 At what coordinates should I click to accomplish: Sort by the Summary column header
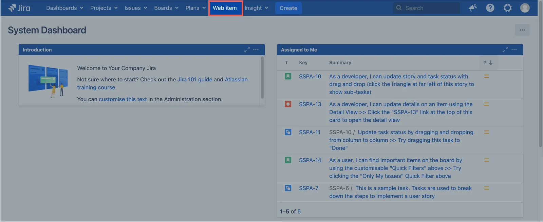[x=340, y=63]
